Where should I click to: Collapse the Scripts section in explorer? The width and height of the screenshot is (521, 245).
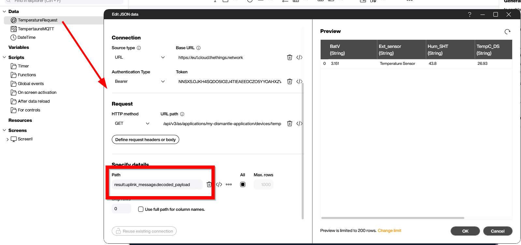click(x=4, y=57)
